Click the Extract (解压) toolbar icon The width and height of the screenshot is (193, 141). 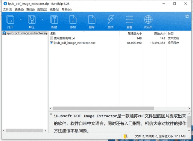pyautogui.click(x=32, y=20)
